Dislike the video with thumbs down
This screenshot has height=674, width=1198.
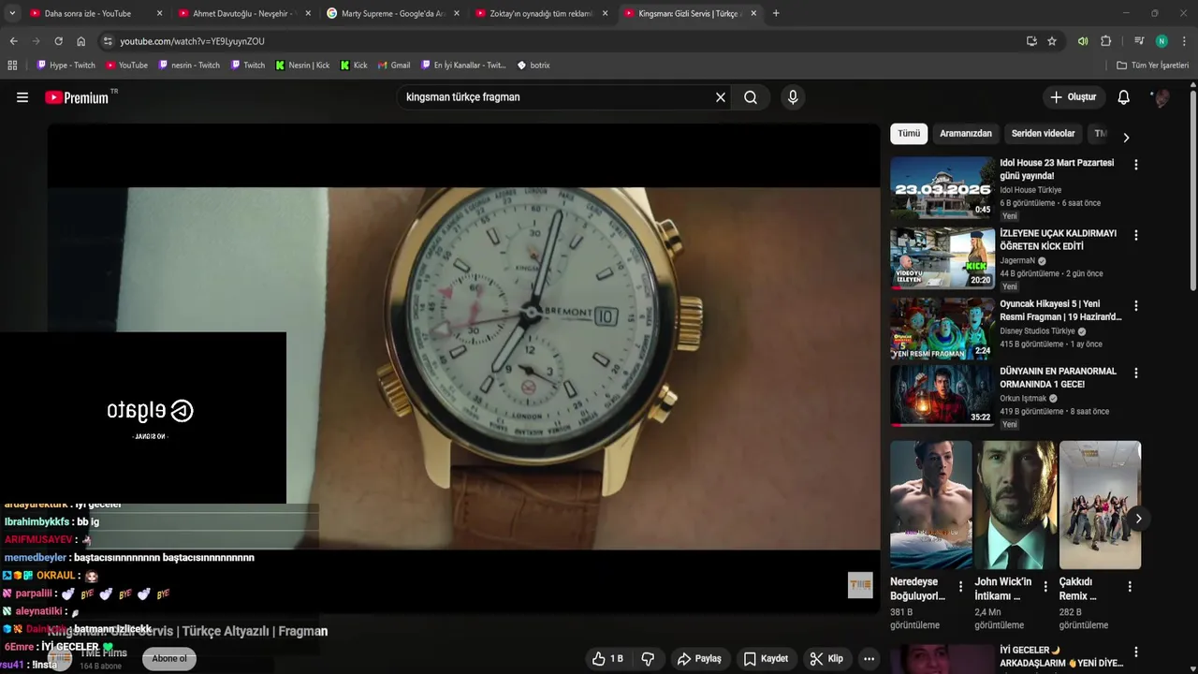[x=648, y=659]
